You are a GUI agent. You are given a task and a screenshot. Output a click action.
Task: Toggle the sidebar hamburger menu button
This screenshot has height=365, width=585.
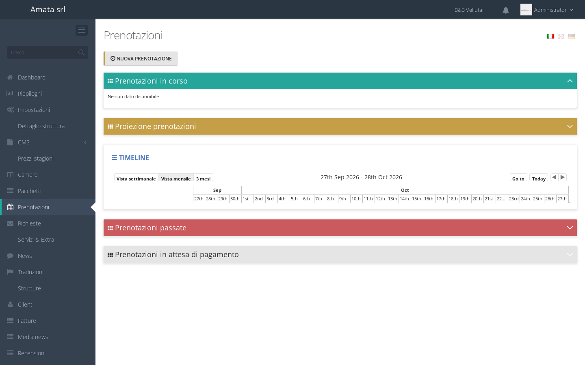82,30
